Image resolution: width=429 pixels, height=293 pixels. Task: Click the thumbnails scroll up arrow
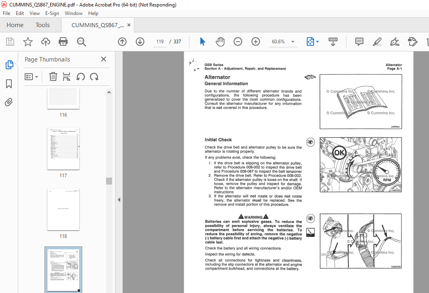pos(109,92)
